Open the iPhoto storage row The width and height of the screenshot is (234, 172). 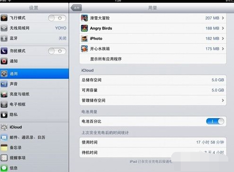click(x=153, y=39)
